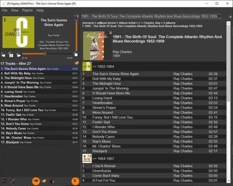Image resolution: width=233 pixels, height=186 pixels.
Task: Skip to the previous track
Action: click(3, 55)
